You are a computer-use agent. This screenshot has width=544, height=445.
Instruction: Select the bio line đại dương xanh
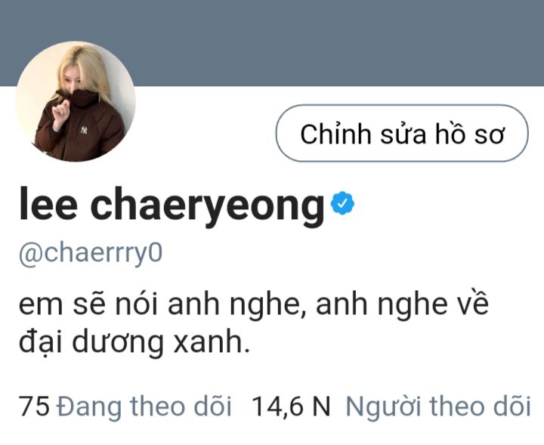pyautogui.click(x=134, y=343)
